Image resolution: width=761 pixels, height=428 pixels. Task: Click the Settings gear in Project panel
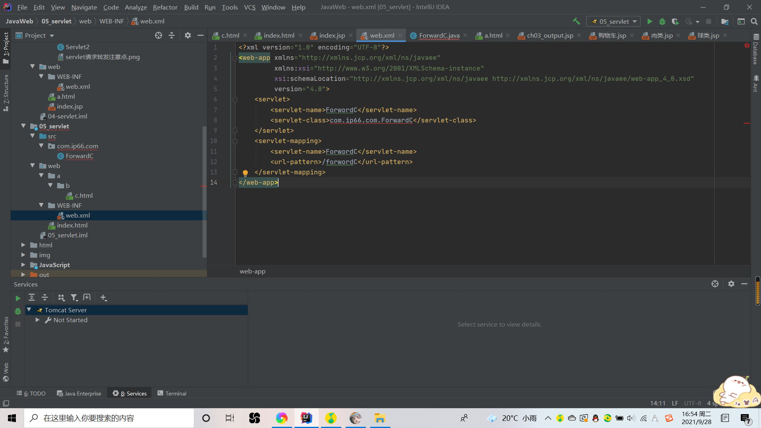click(187, 35)
